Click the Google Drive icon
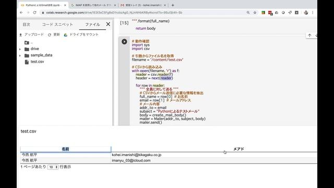334x188 pixels. pos(66,35)
